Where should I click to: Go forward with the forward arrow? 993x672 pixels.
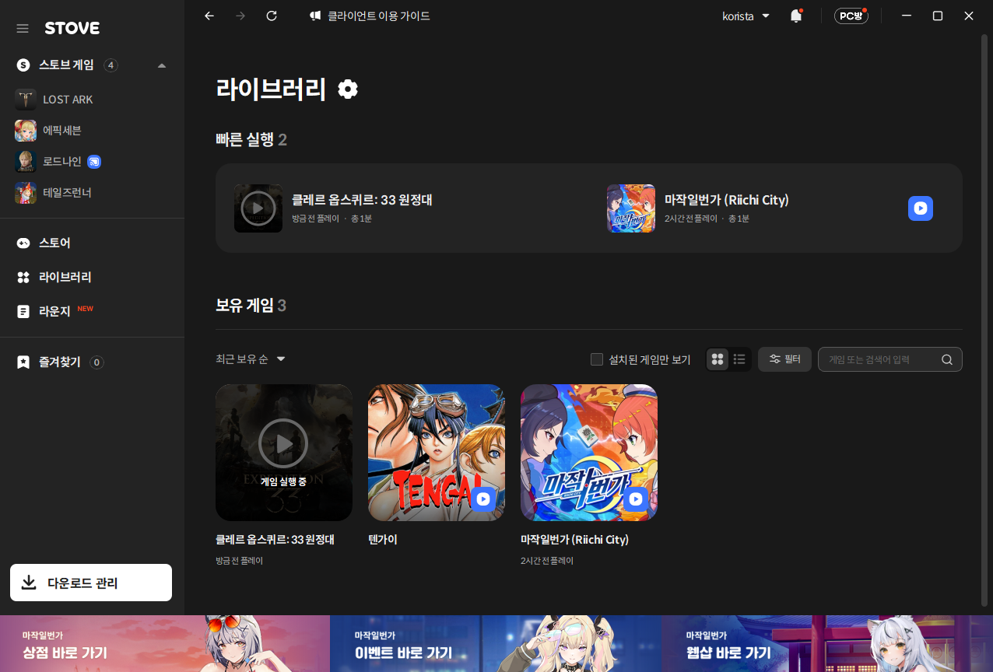(240, 16)
